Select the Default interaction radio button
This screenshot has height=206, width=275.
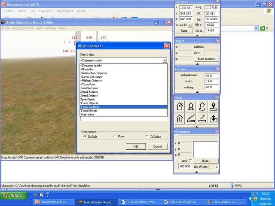point(85,136)
